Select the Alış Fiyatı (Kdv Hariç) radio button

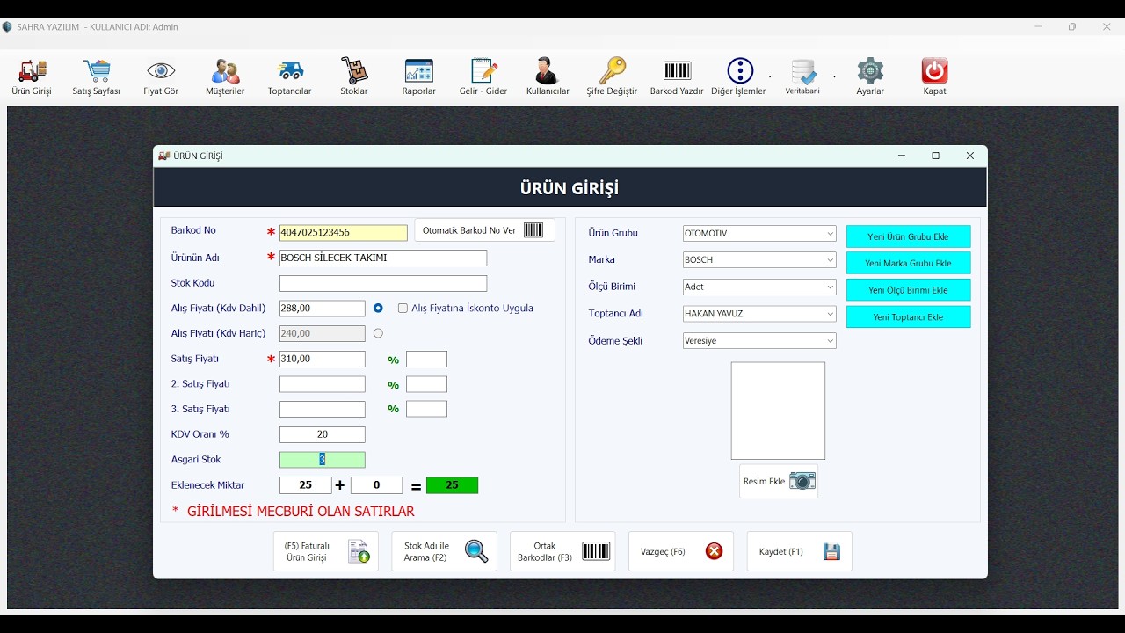coord(378,333)
